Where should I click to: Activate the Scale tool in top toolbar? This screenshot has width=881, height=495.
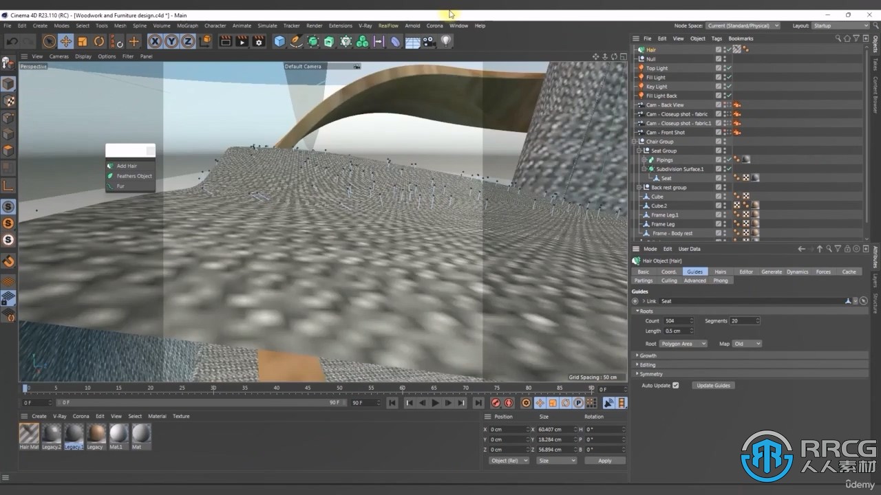tap(83, 41)
